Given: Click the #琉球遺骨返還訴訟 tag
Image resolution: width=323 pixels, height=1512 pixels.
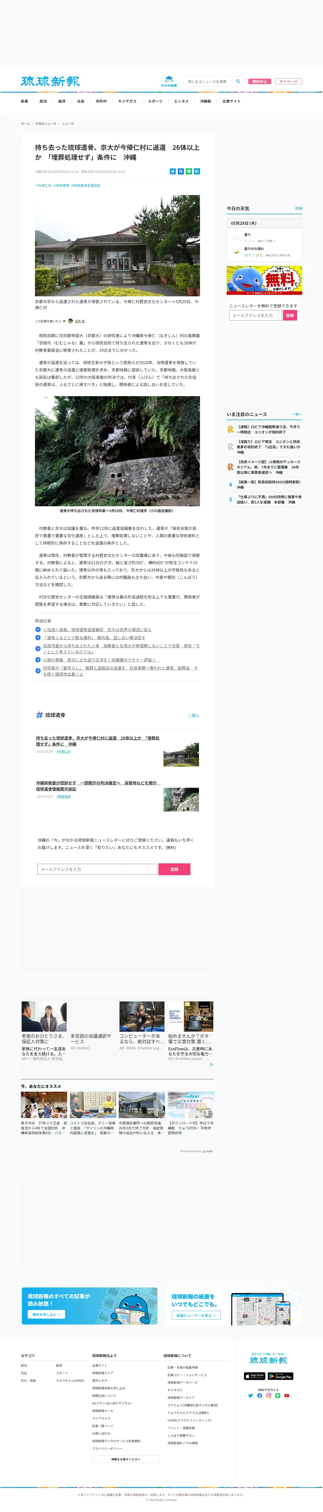Looking at the screenshot, I should (86, 185).
